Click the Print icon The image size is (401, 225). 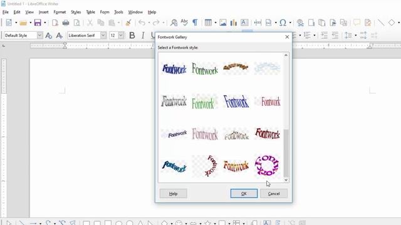[66, 22]
